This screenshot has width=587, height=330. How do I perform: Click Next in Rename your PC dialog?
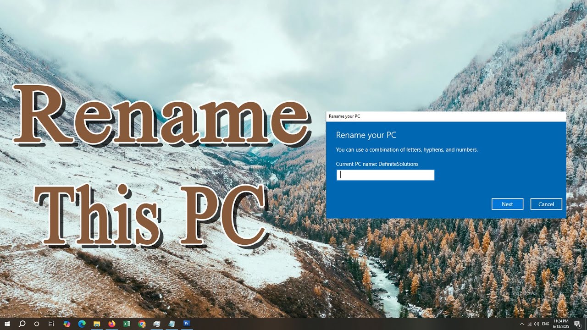coord(507,204)
